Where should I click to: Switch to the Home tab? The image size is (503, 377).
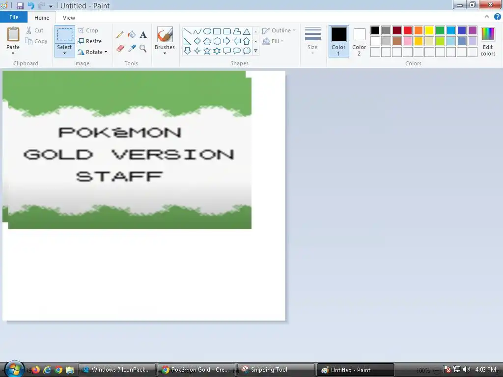42,18
